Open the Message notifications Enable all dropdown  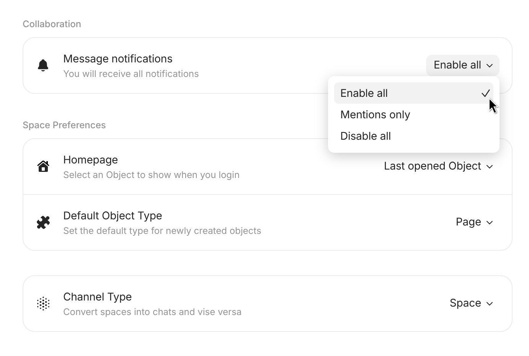click(x=462, y=65)
